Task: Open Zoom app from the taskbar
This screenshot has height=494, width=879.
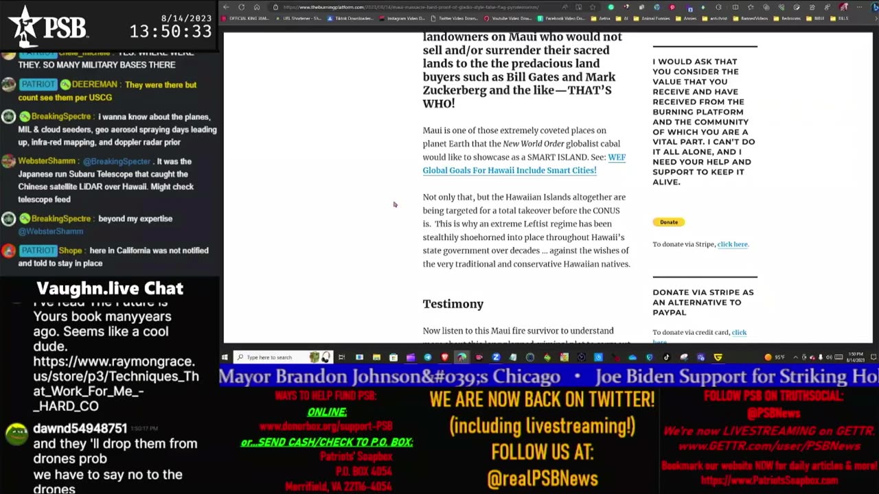Action: (496, 357)
